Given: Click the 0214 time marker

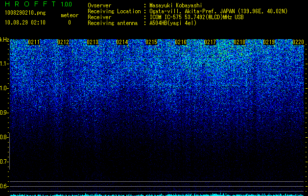Looking at the screenshot, I should tap(122, 42).
